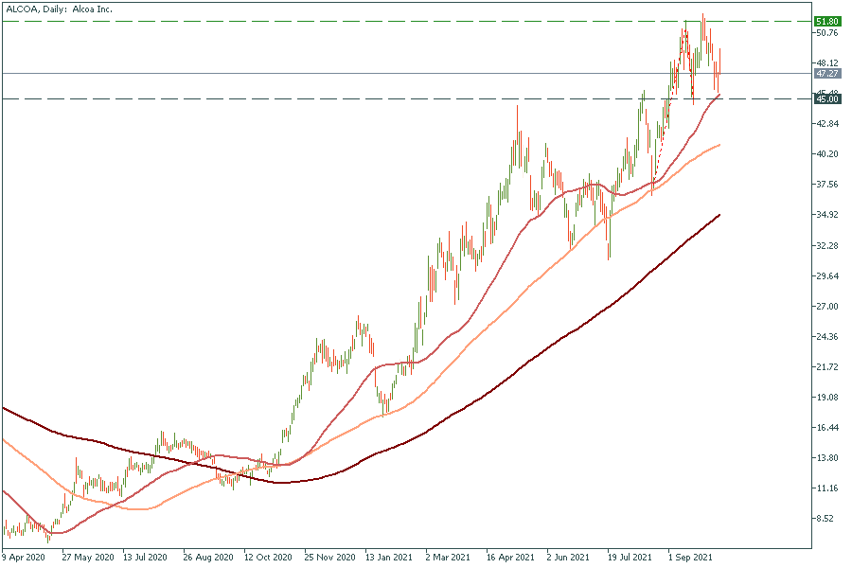Click the 8.52 price axis label

point(825,519)
